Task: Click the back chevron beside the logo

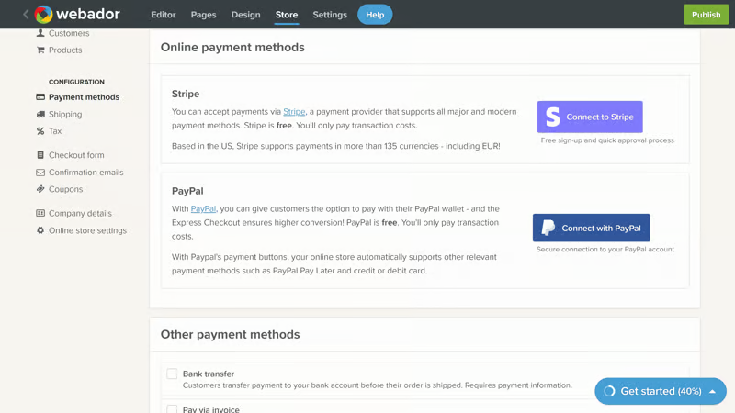Action: click(x=26, y=15)
